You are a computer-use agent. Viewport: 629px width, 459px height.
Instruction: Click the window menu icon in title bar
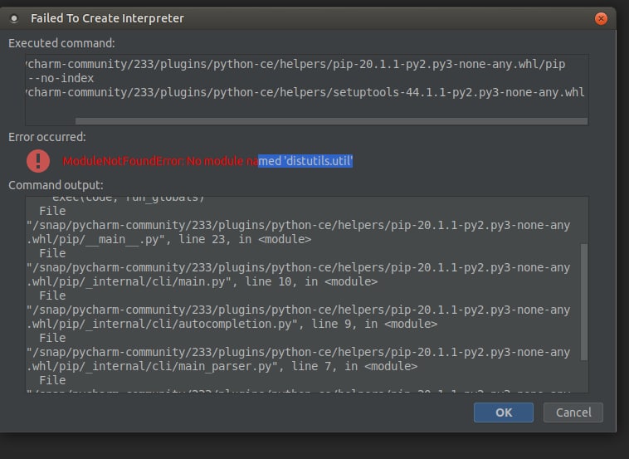click(x=14, y=18)
